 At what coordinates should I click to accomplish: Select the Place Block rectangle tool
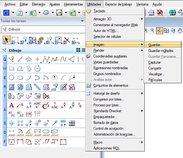[12, 69]
